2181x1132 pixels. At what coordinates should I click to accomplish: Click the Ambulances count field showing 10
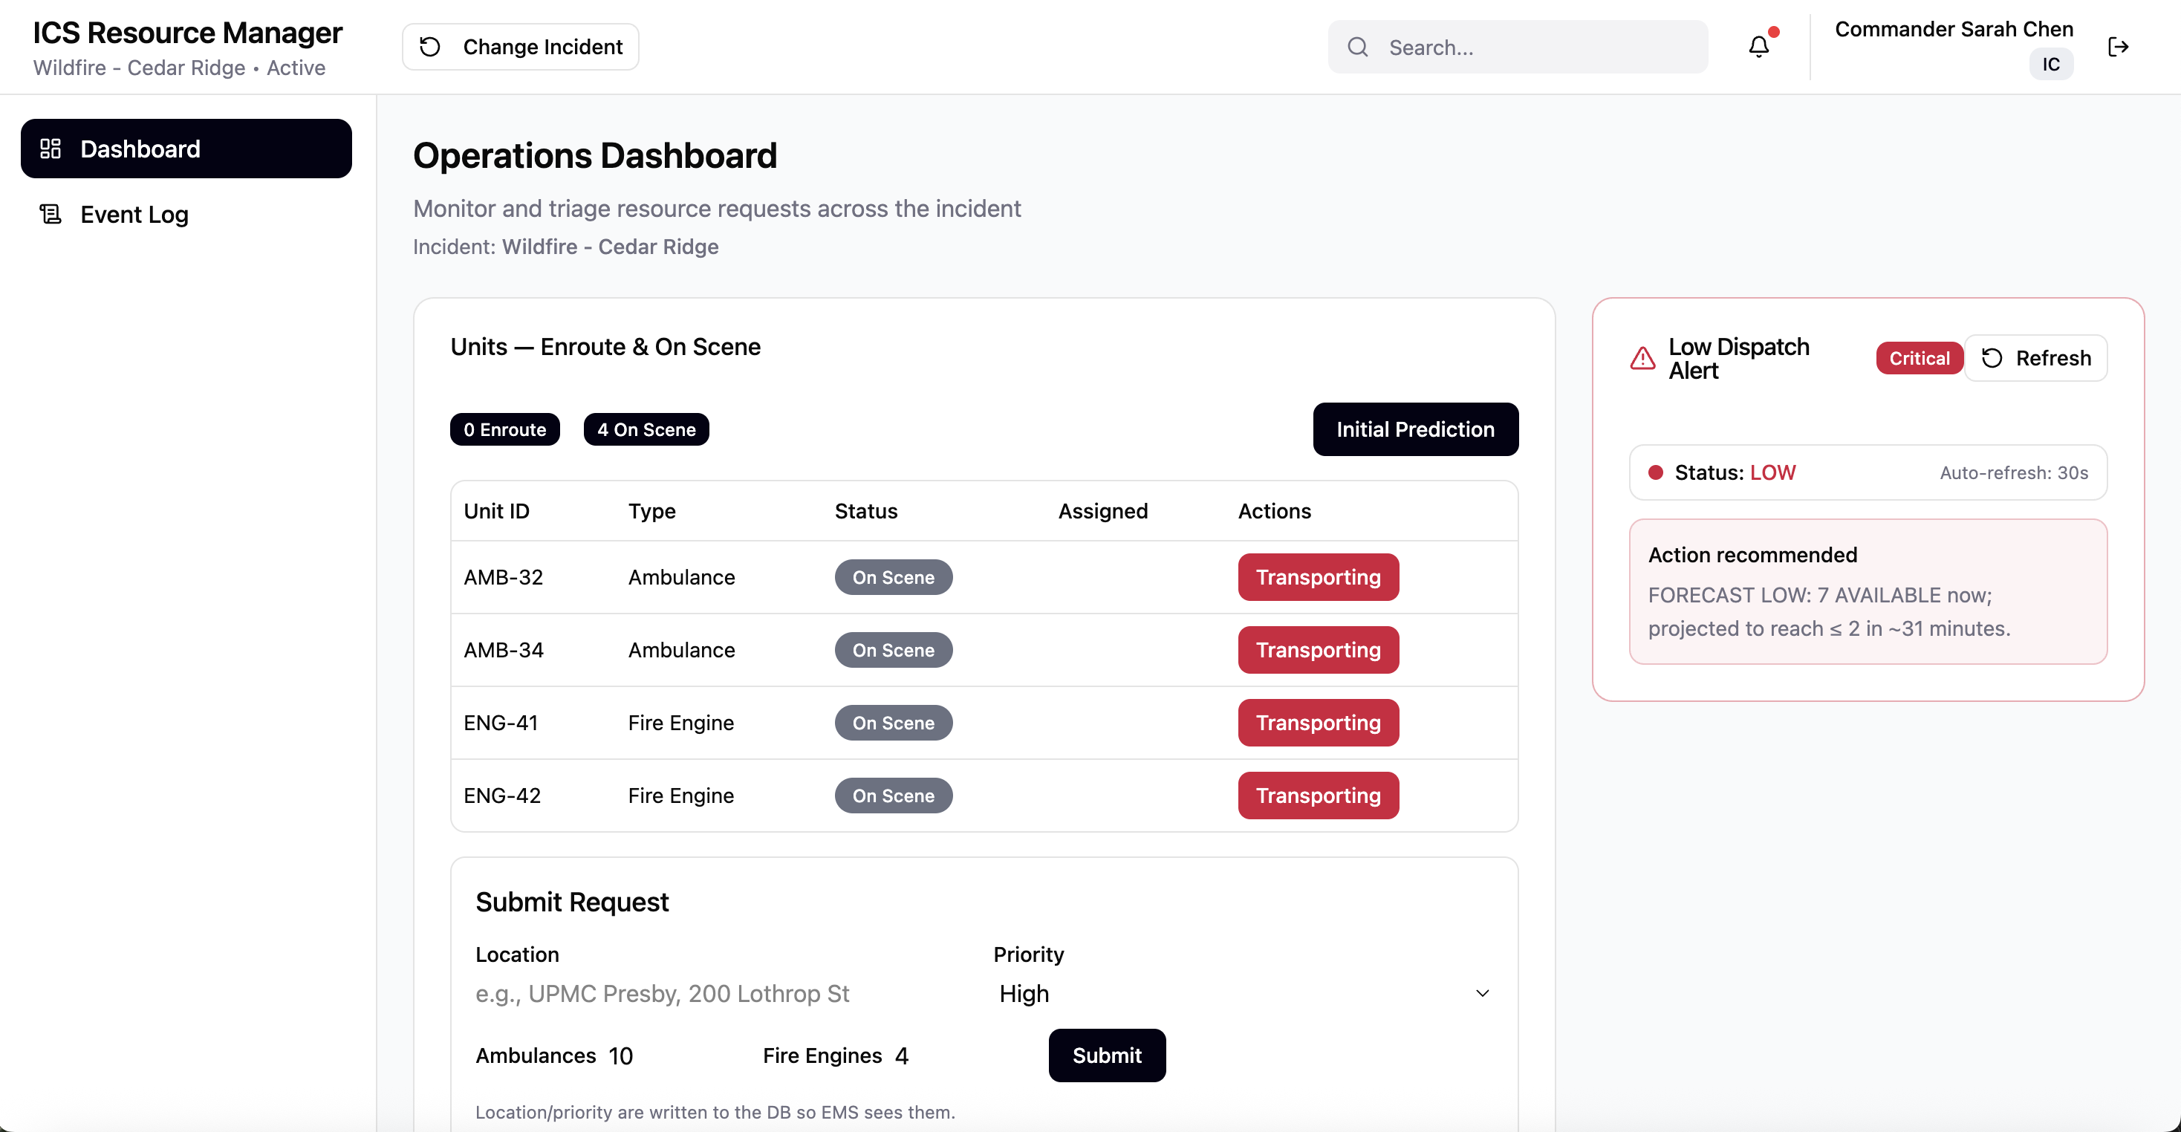tap(622, 1055)
